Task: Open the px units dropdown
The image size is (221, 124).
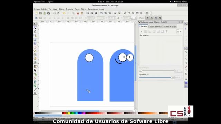Action: tap(134, 18)
